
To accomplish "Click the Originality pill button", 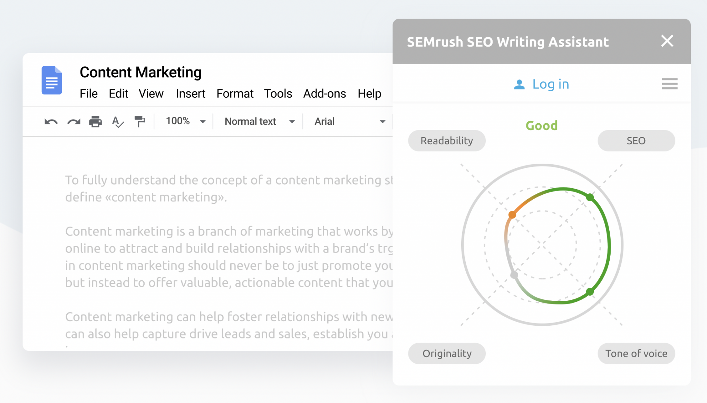I will pyautogui.click(x=447, y=354).
